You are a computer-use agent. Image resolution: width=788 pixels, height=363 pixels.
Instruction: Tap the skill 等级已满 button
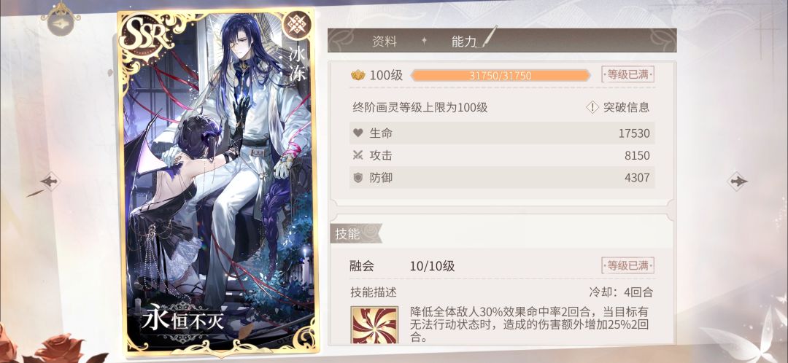tap(627, 265)
